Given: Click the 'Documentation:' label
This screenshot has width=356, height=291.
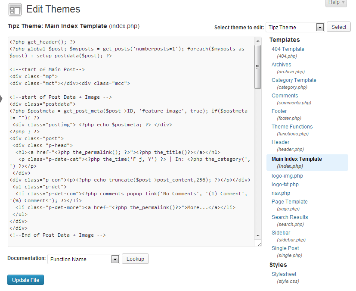Looking at the screenshot, I should coord(27,258).
